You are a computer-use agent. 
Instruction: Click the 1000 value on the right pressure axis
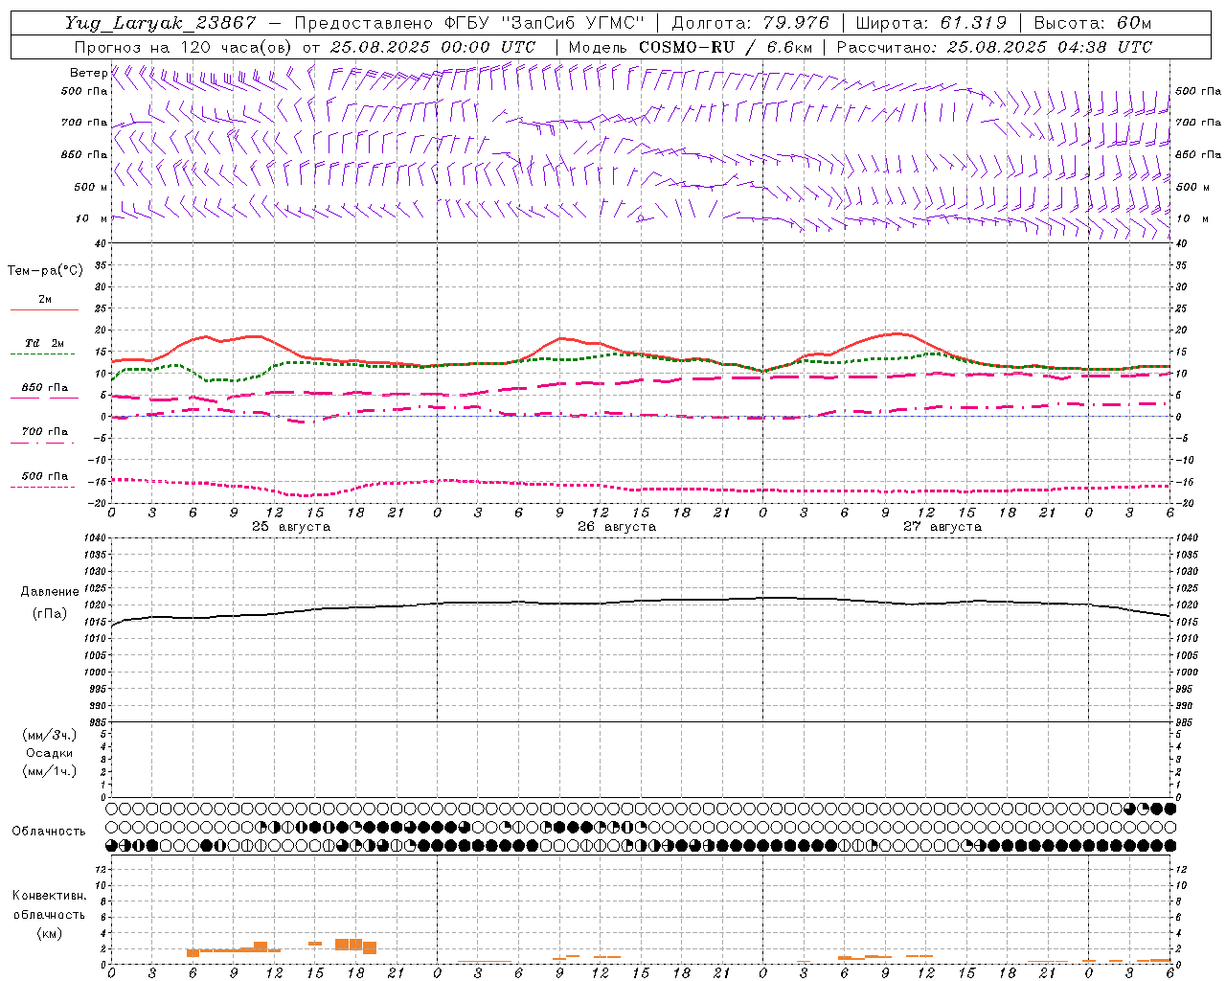click(1187, 673)
